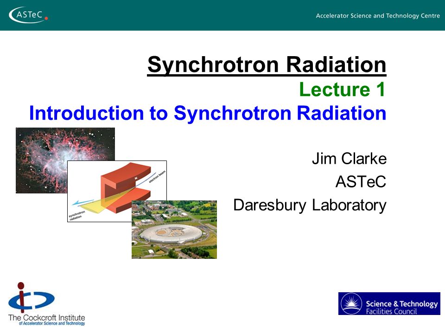Click 'Accelerator Science and Technology Centre' header text

[378, 16]
